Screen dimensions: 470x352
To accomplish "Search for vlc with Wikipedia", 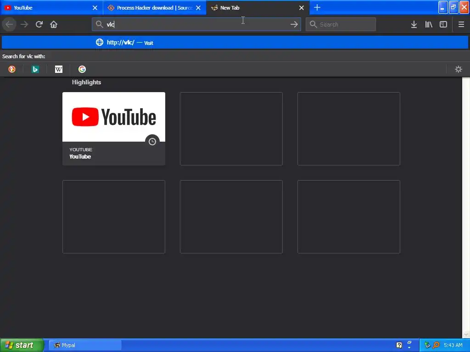I will pos(59,69).
